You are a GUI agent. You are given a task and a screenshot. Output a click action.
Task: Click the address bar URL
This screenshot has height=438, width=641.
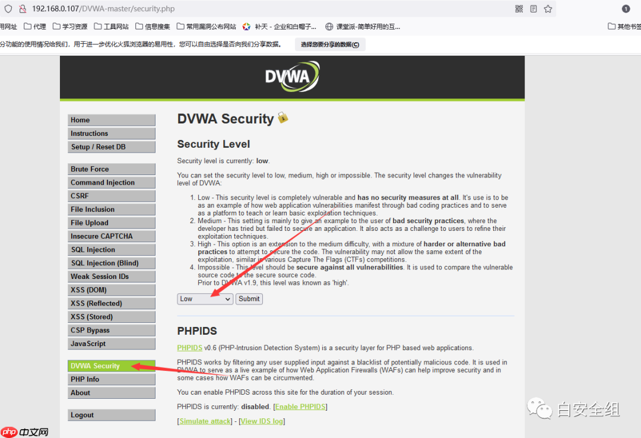point(103,8)
